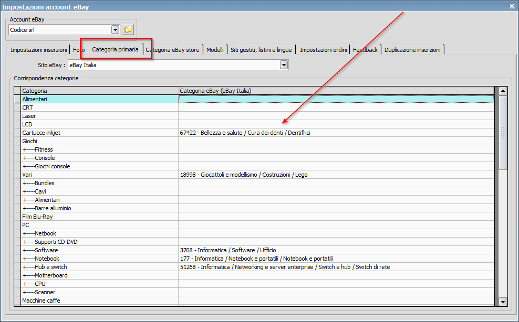Viewport: 519px width, 322px height.
Task: Switch to Impostazioni inserzioni tab
Action: (x=38, y=50)
